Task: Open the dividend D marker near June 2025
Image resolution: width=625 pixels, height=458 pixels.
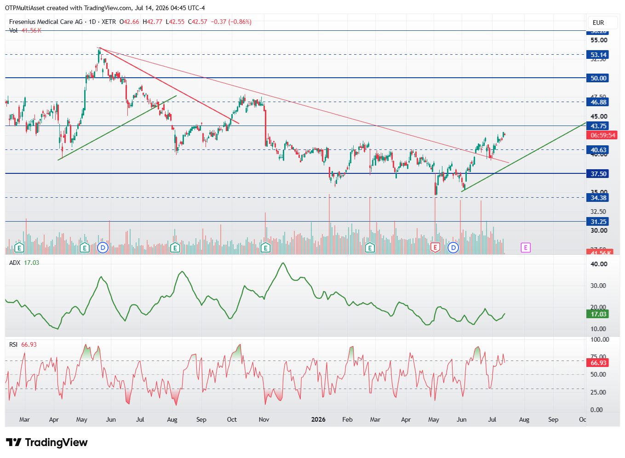Action: [x=103, y=248]
